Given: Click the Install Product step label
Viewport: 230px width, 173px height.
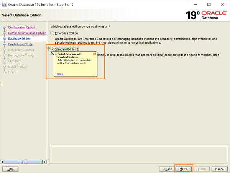Looking at the screenshot, I should pos(17,67).
